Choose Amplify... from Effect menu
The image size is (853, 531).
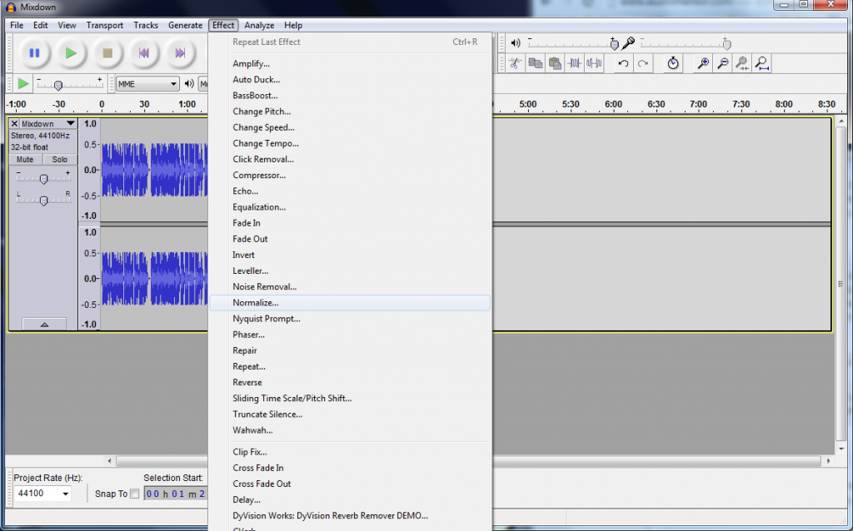tap(350, 63)
